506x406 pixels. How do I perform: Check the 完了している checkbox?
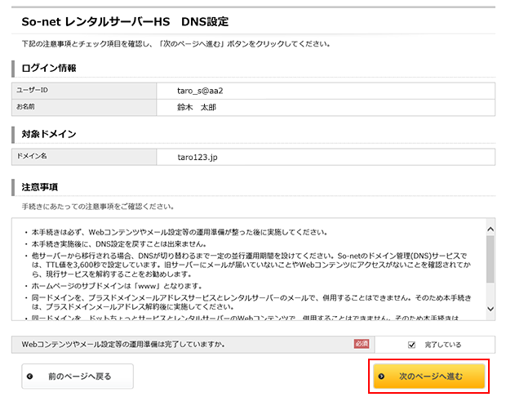click(412, 345)
